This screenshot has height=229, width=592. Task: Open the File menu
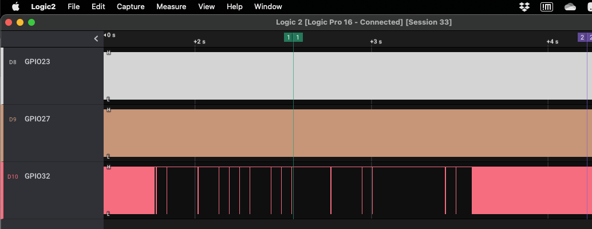click(x=73, y=7)
